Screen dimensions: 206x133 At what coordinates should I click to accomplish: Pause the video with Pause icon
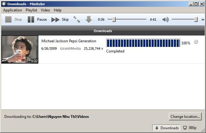[31, 19]
